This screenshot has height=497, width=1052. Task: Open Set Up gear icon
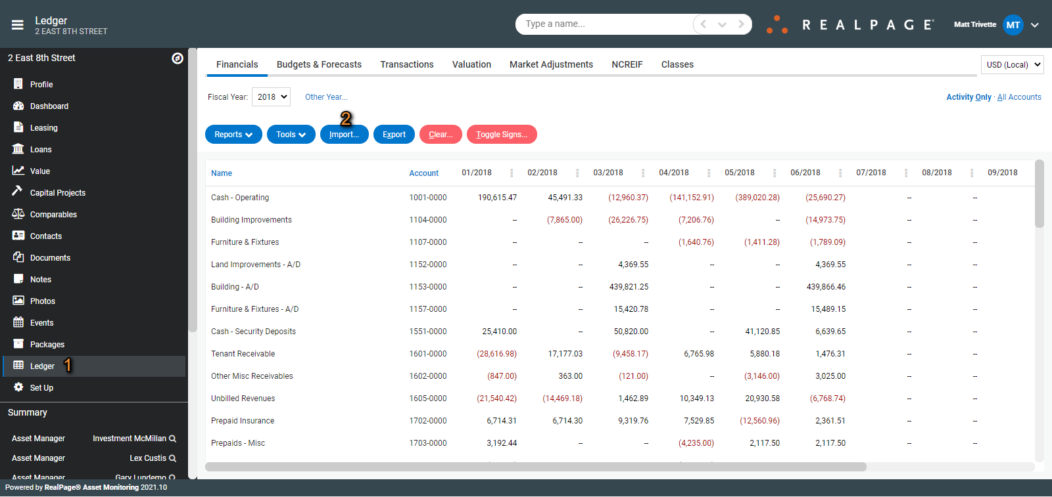pyautogui.click(x=18, y=387)
